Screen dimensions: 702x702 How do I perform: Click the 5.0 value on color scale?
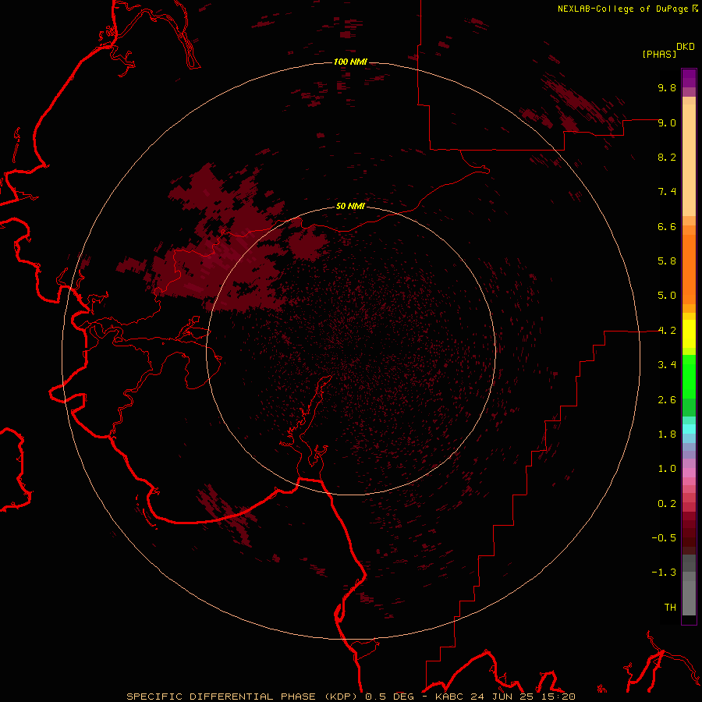pos(667,296)
